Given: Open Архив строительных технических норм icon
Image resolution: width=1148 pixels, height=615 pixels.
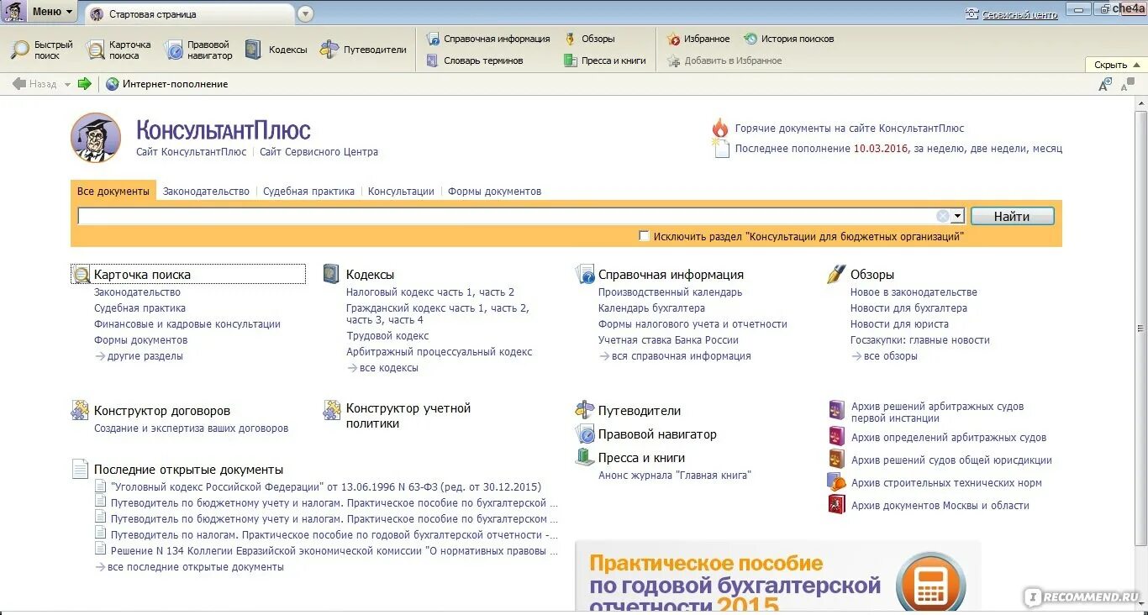Looking at the screenshot, I should pos(836,481).
